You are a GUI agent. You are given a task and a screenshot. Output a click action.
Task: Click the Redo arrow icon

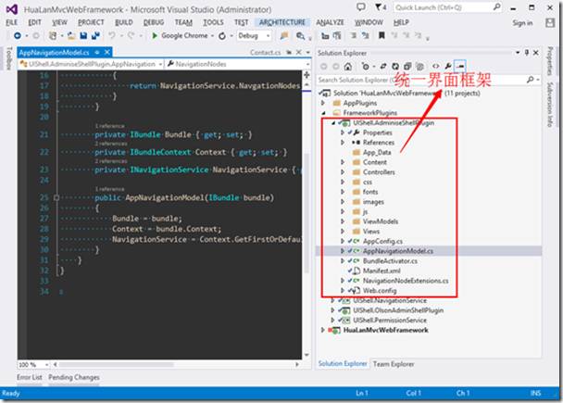(131, 35)
